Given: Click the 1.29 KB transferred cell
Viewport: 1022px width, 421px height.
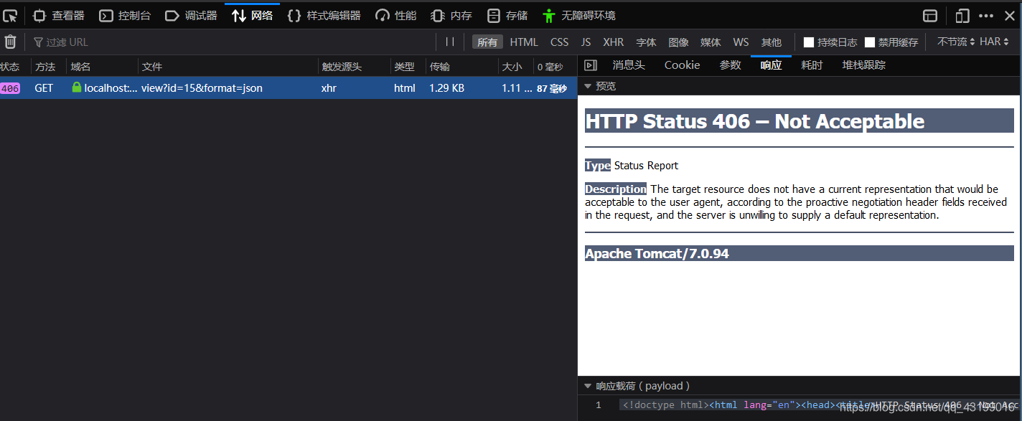Looking at the screenshot, I should pos(446,88).
